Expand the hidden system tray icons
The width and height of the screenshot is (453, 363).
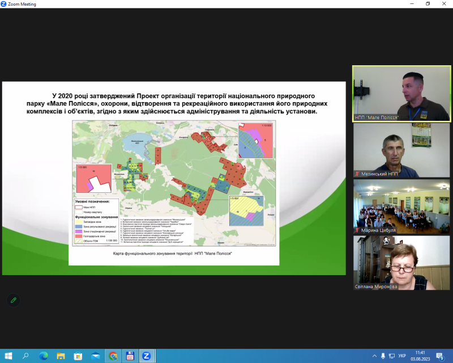click(373, 356)
